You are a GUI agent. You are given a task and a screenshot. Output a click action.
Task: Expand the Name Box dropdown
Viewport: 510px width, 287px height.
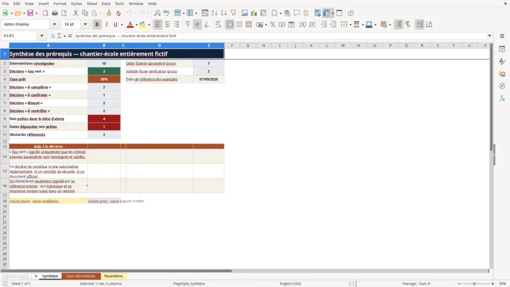tap(42, 36)
